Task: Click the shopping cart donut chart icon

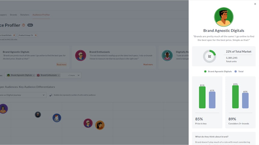Action: pos(209,56)
